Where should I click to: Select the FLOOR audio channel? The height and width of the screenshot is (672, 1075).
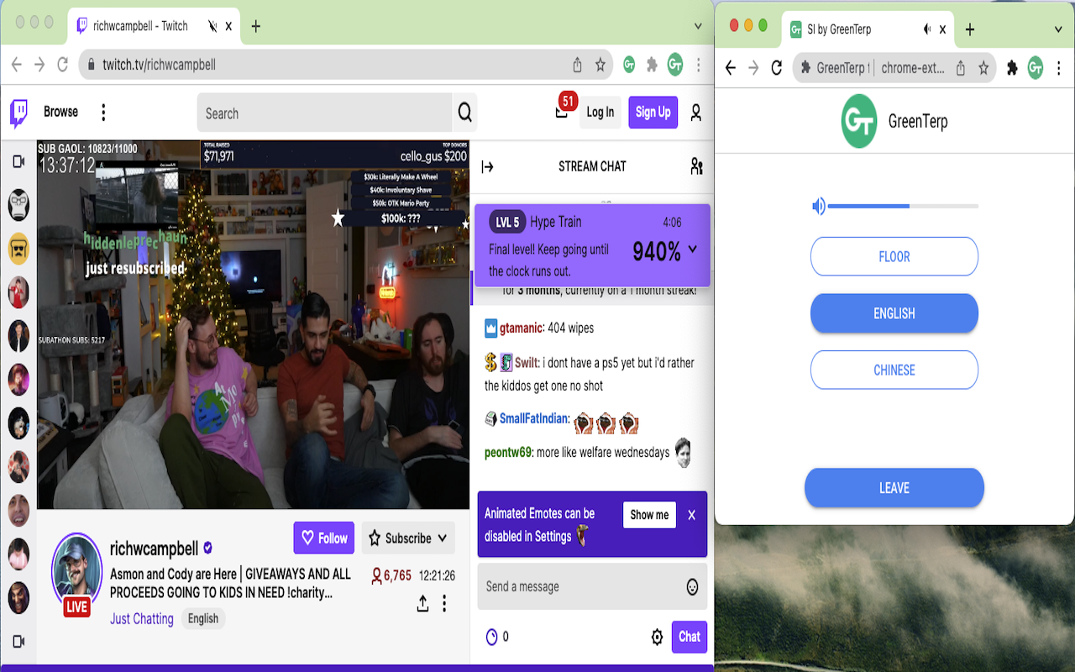pyautogui.click(x=894, y=256)
